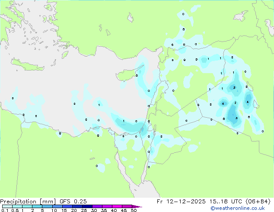Click the "45" legend scale label

[124, 210]
